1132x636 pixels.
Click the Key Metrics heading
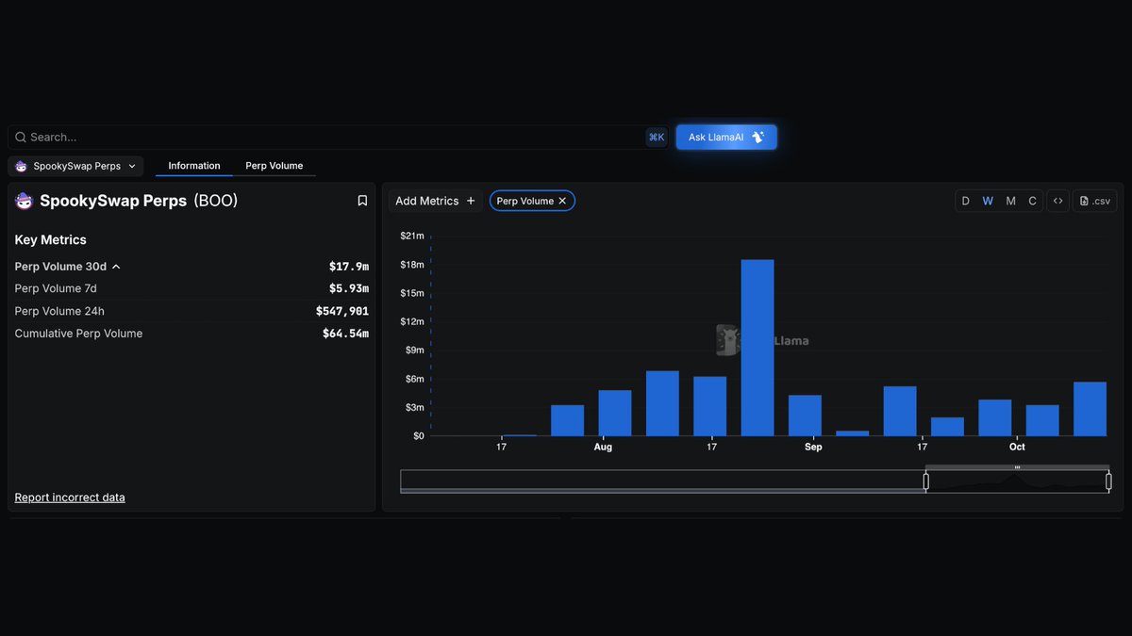pyautogui.click(x=51, y=240)
